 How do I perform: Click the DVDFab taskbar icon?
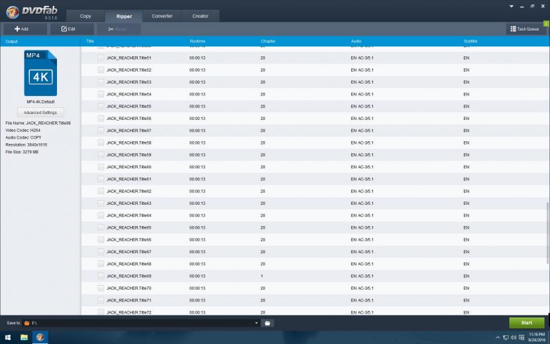coord(40,337)
